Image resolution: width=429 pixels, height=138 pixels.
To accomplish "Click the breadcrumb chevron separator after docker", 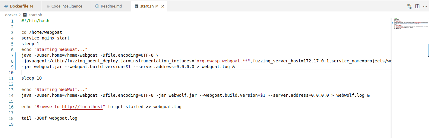I will [20, 15].
